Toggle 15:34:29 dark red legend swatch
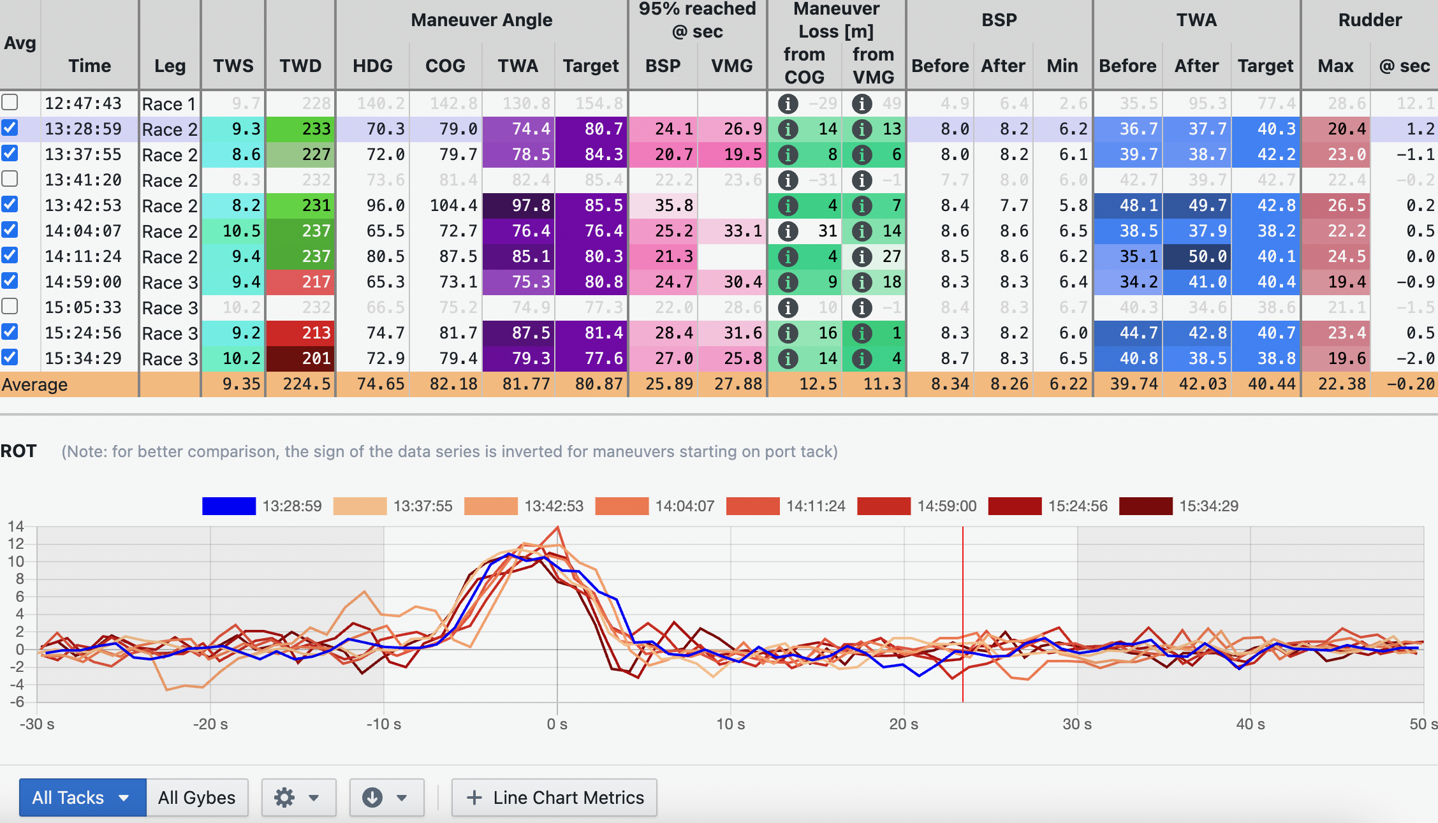 (x=1146, y=506)
